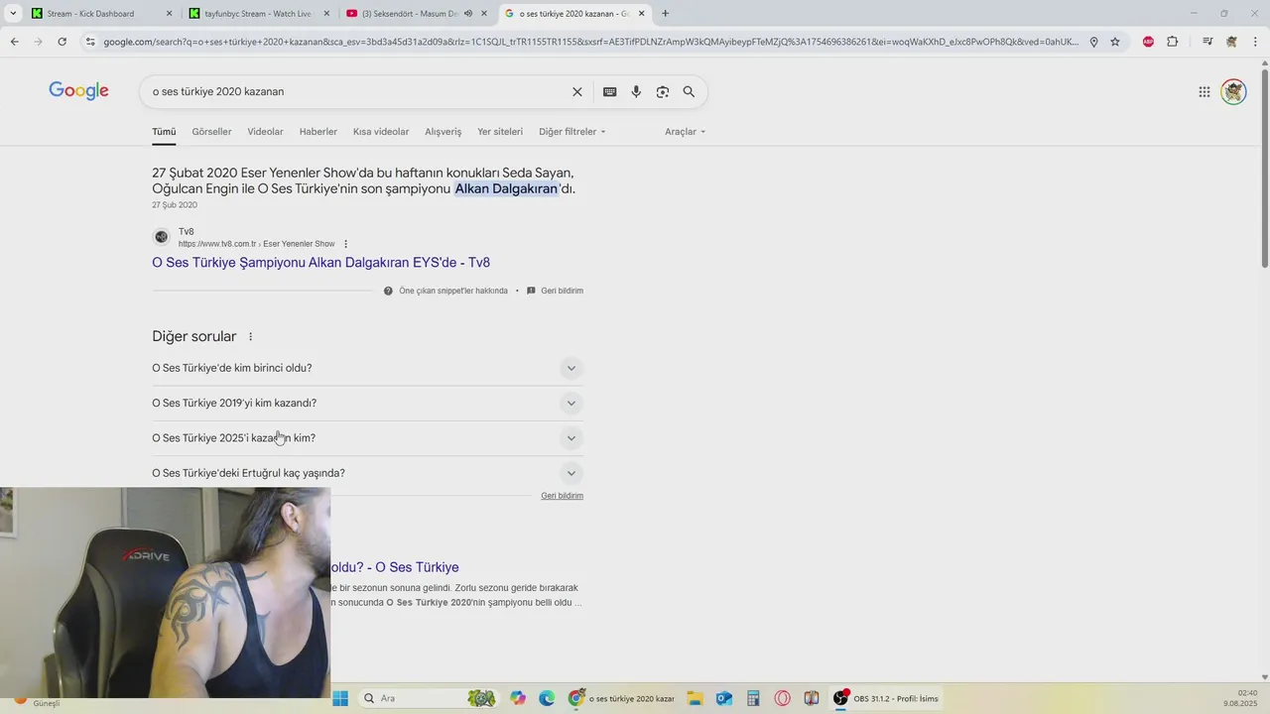Open the Araçlar tools dropdown
This screenshot has height=714, width=1270.
coord(686,131)
